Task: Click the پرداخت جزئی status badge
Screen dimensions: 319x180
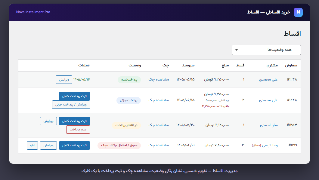Action: (129, 100)
